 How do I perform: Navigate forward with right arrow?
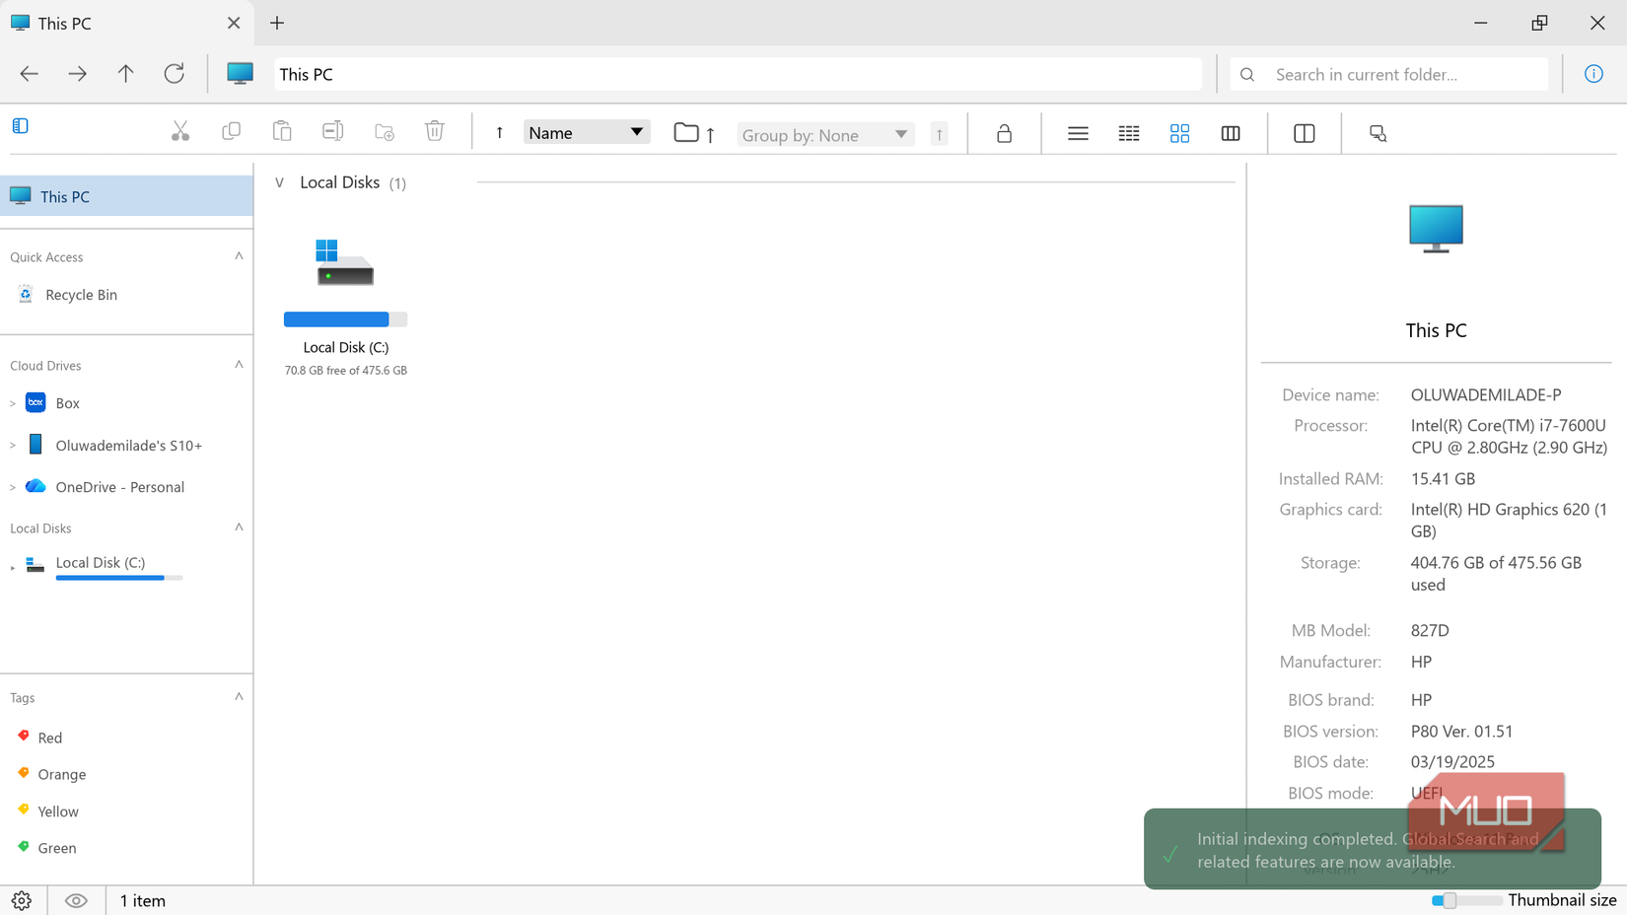click(77, 74)
